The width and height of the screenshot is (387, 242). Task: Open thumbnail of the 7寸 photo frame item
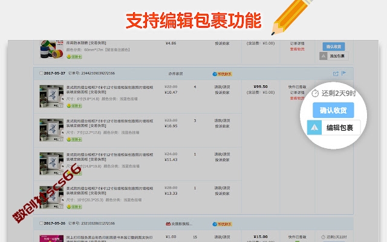tap(51, 130)
